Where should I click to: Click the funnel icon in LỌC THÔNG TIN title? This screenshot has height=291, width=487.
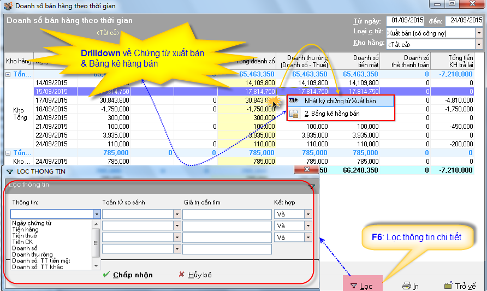(x=10, y=171)
